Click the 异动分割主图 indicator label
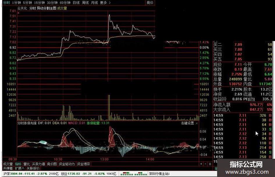This screenshot has width=275, height=177. [47, 8]
